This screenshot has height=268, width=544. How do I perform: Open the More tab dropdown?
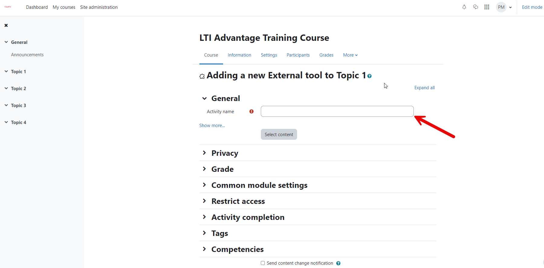point(350,55)
